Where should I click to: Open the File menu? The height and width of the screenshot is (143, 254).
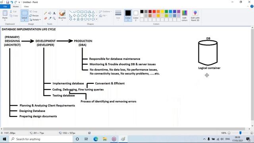pyautogui.click(x=5, y=6)
